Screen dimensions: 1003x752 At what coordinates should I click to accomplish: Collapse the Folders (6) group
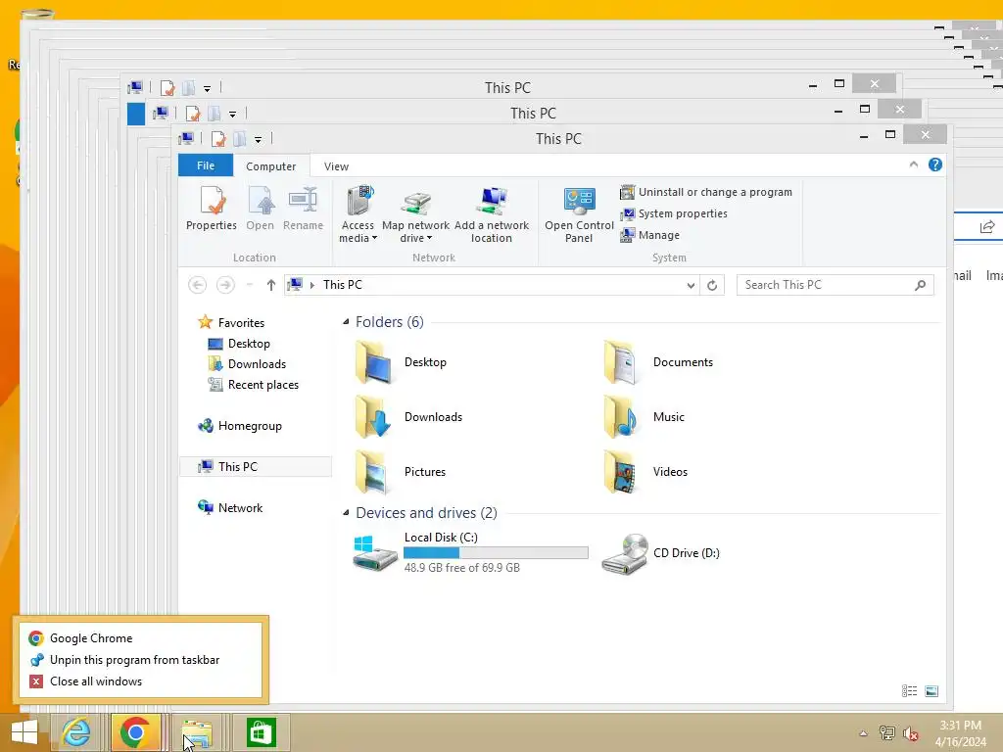pos(346,321)
